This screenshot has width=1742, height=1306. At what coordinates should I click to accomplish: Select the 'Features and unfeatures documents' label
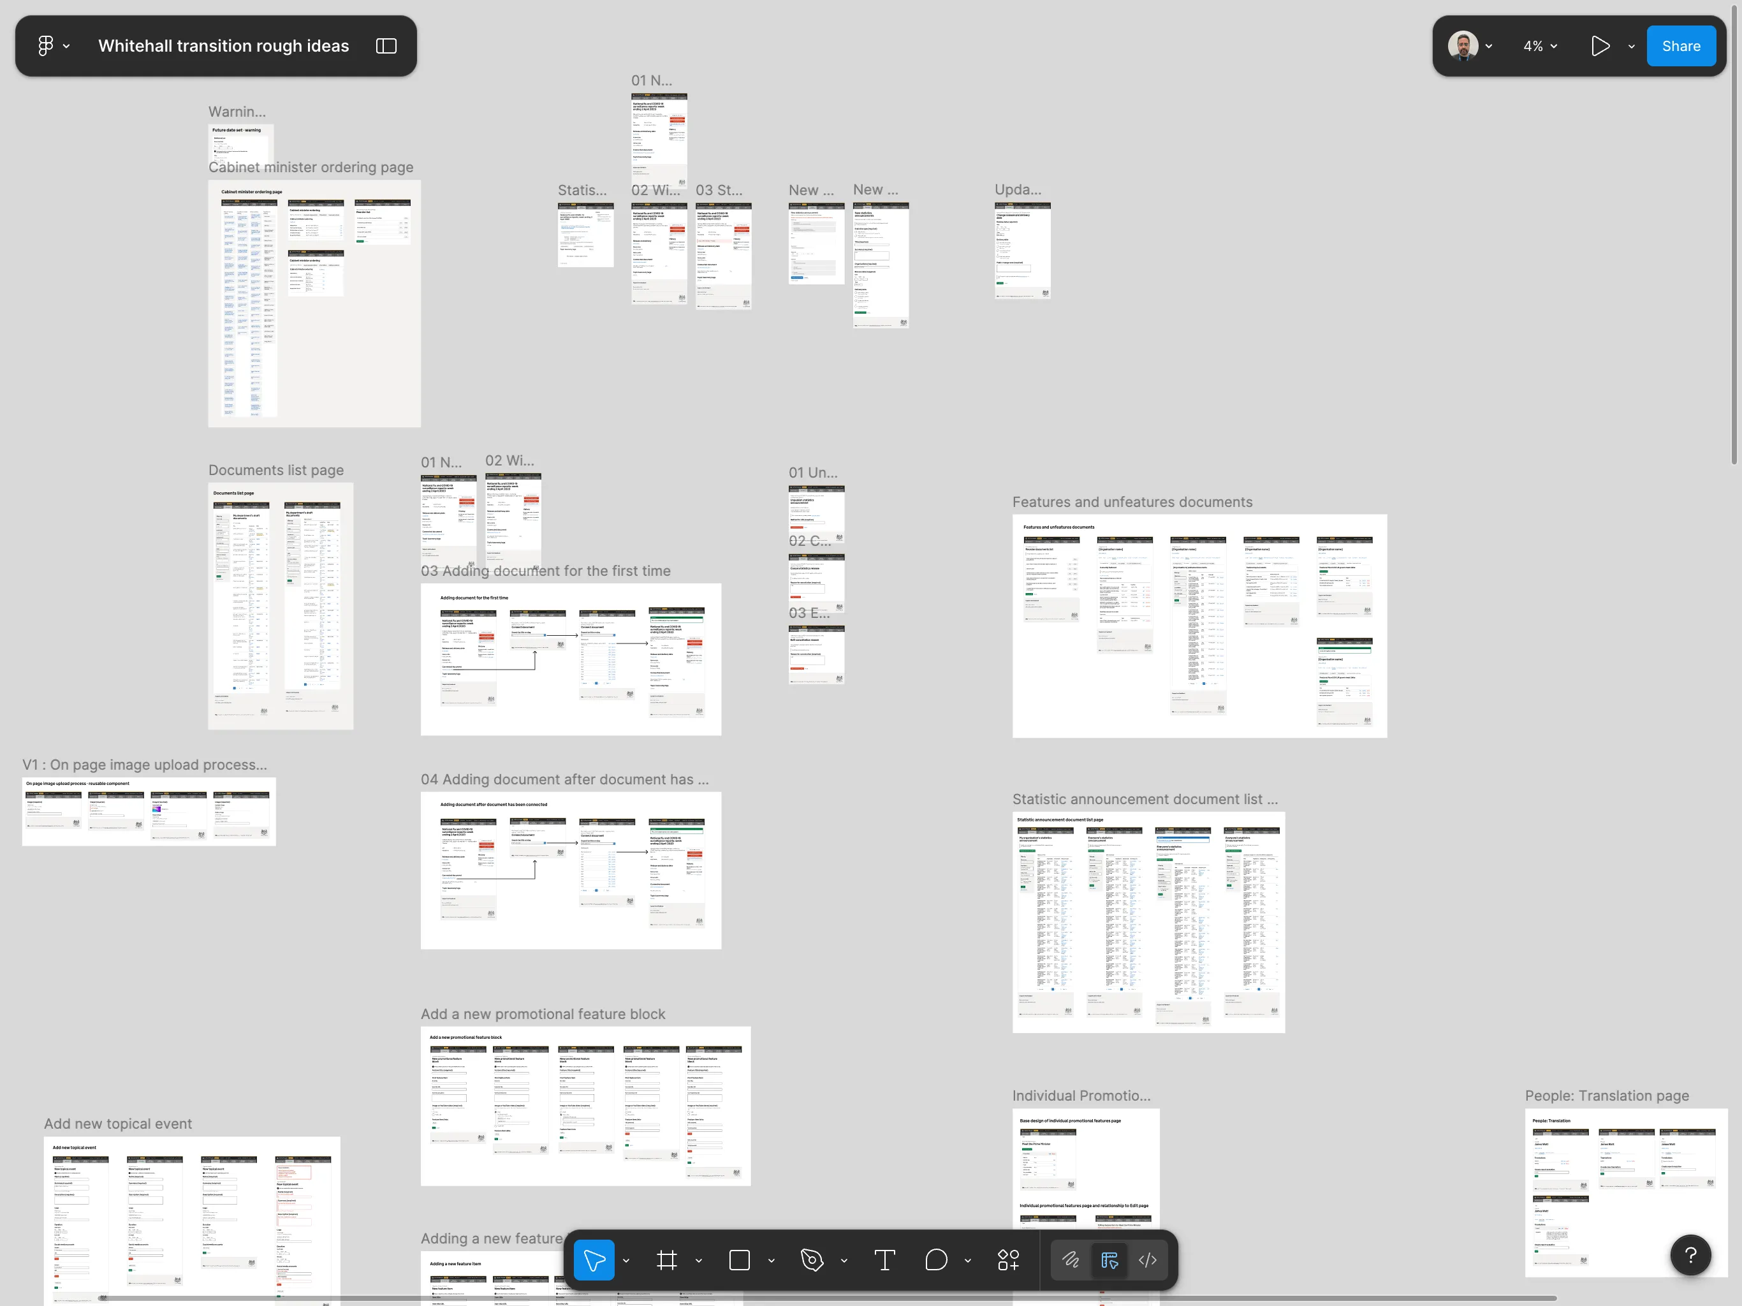pyautogui.click(x=1132, y=502)
